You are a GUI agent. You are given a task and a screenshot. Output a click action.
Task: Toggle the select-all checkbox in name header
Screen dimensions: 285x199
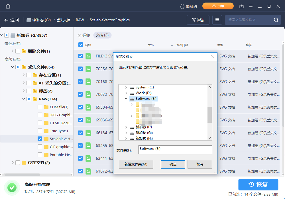coord(80,45)
